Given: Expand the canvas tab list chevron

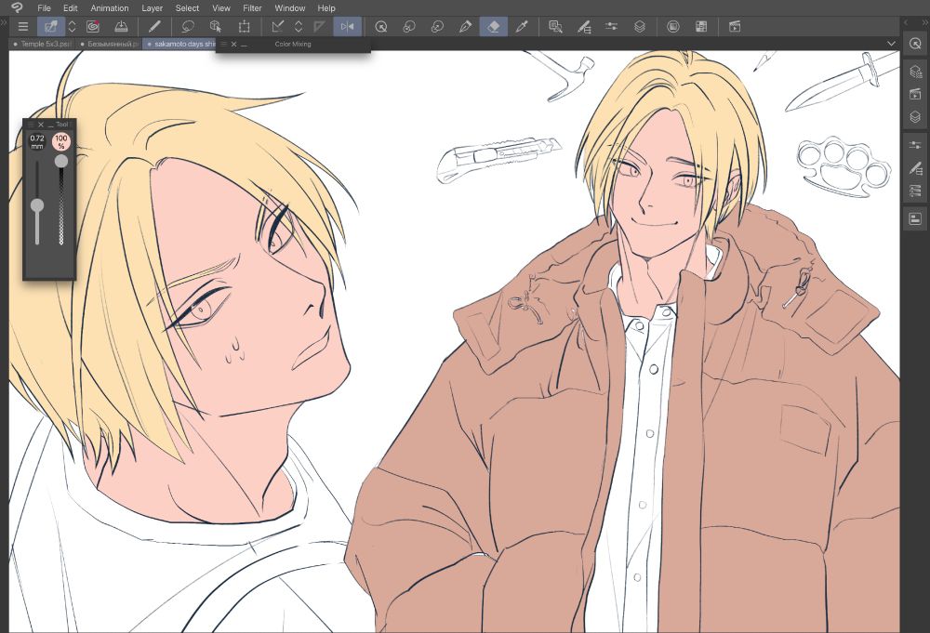Looking at the screenshot, I should pos(891,44).
